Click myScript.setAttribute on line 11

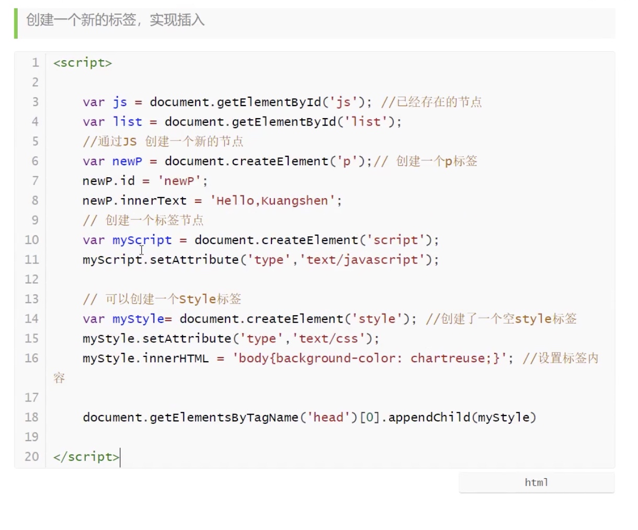coord(161,260)
